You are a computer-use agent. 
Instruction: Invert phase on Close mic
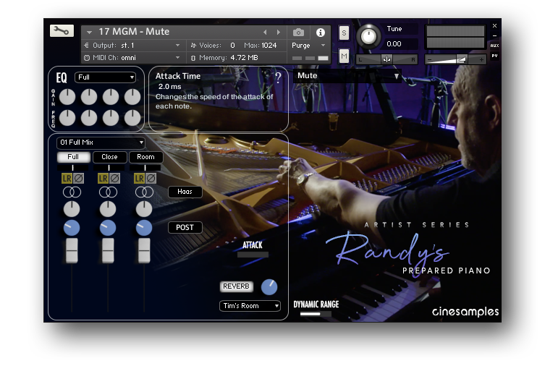[115, 179]
